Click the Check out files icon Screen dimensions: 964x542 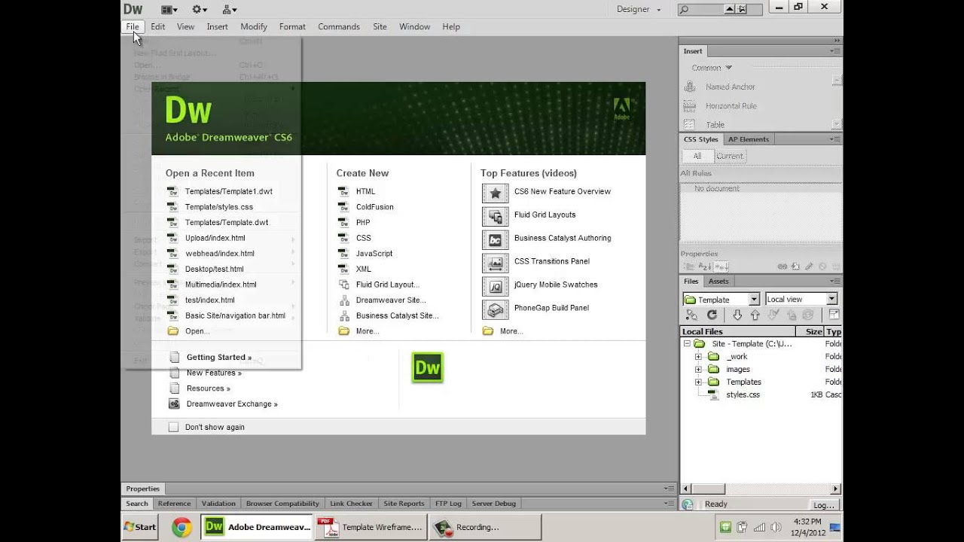point(773,315)
